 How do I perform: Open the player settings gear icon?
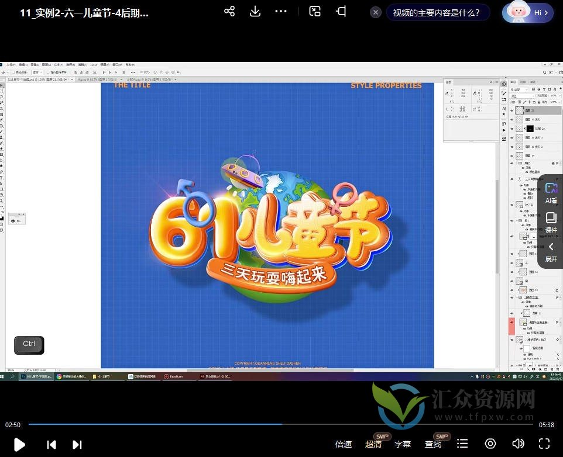coord(490,444)
